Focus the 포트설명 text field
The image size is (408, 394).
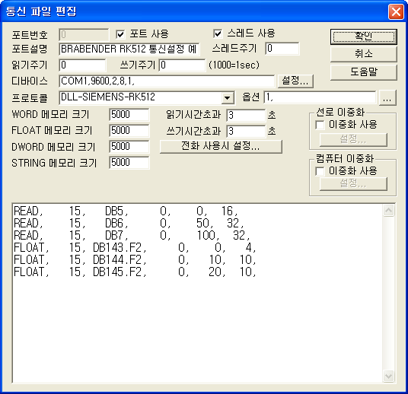(129, 49)
